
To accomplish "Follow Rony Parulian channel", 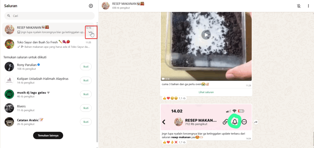I will coord(86,66).
